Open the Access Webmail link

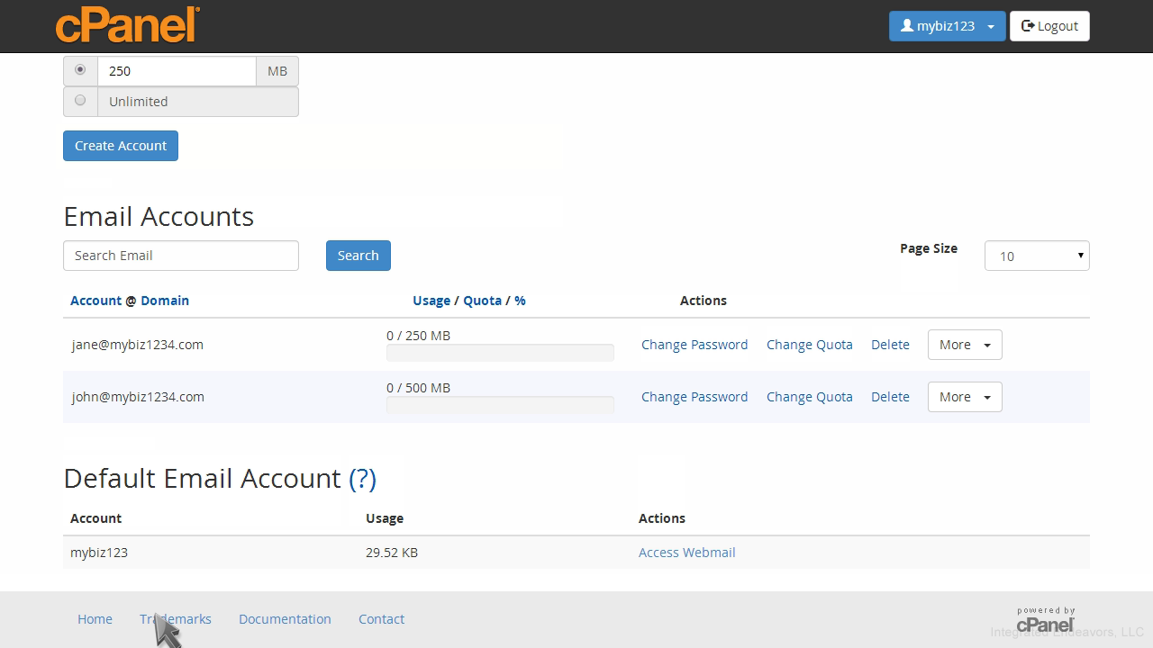[686, 553]
